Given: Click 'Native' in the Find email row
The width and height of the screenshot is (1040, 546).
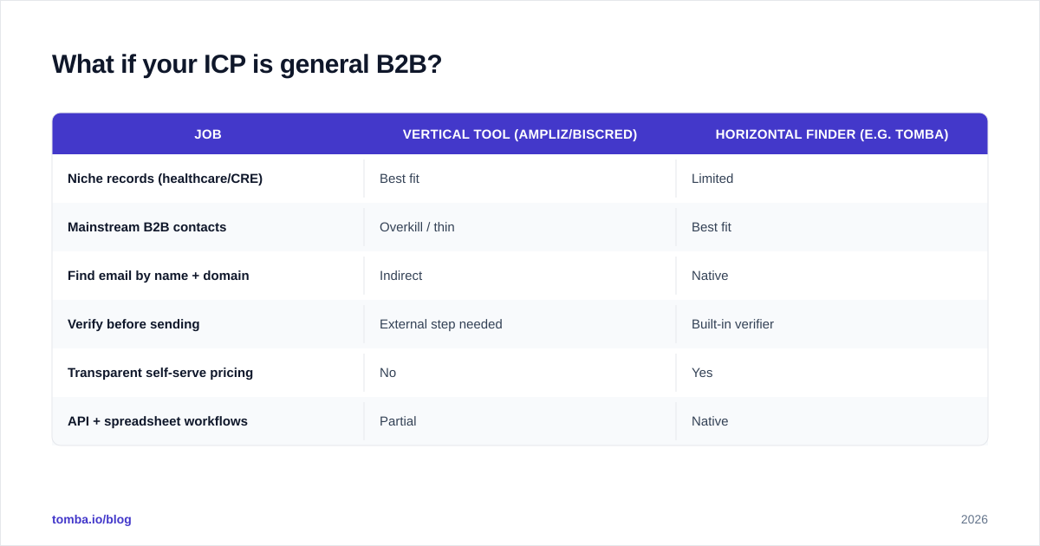Looking at the screenshot, I should [x=710, y=276].
